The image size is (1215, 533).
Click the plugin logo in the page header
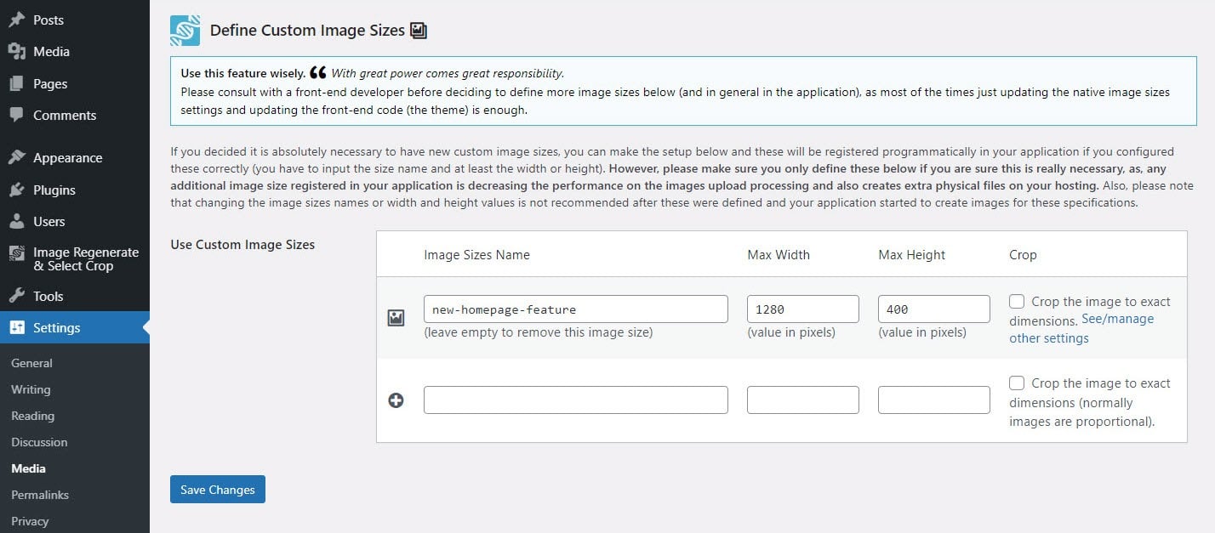[184, 29]
